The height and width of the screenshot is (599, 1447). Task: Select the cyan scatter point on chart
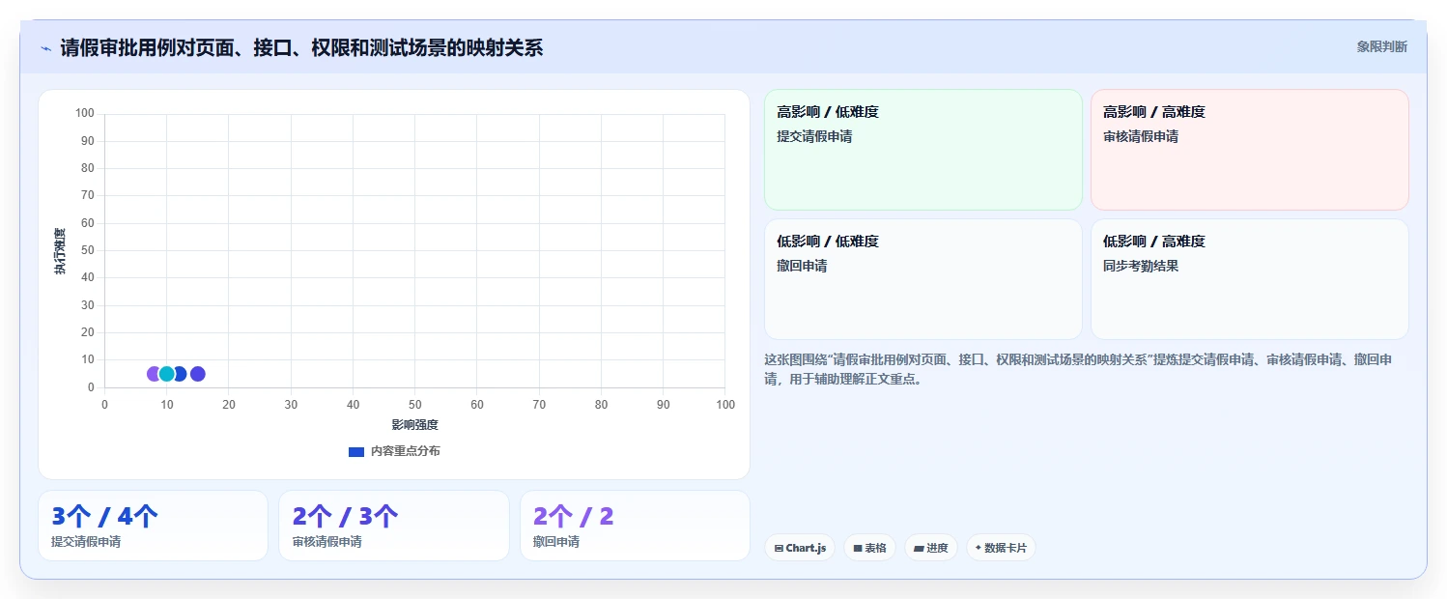pyautogui.click(x=166, y=374)
